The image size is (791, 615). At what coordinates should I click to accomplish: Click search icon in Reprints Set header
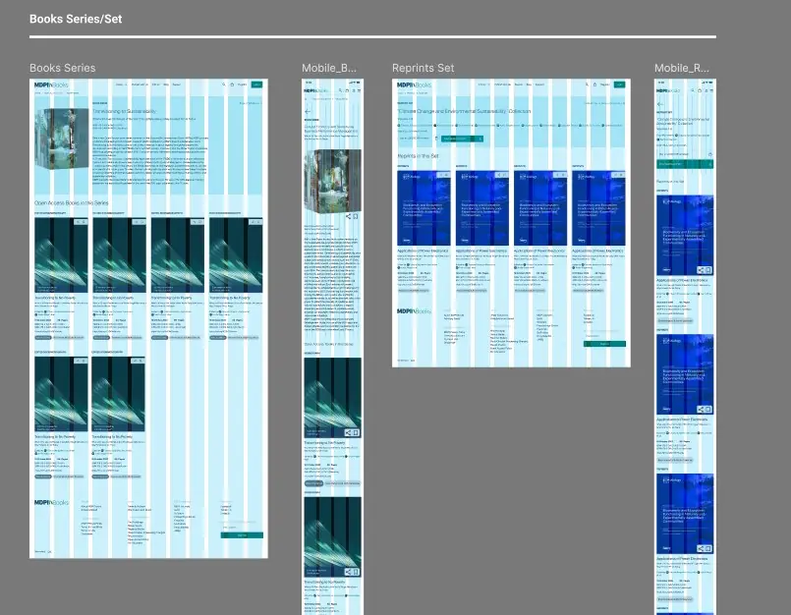[x=587, y=84]
